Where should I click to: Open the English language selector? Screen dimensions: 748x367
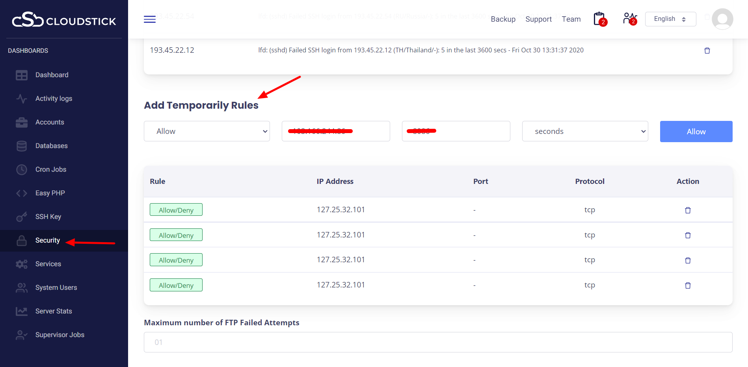click(x=670, y=19)
